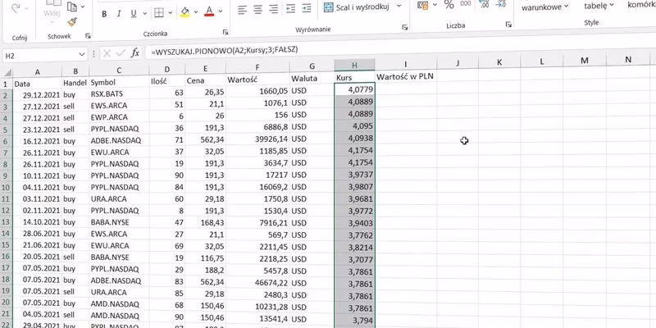Viewport: 656px width, 328px height.
Task: Click the Redo arrow icon
Action: point(16,8)
